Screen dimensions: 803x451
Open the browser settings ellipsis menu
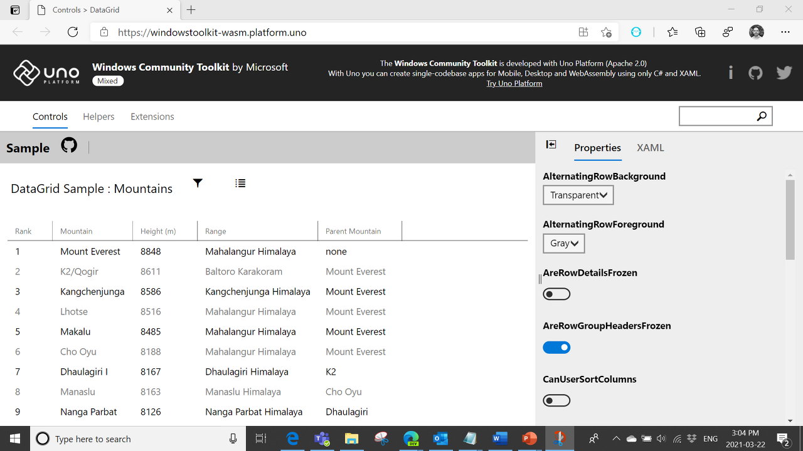point(785,32)
